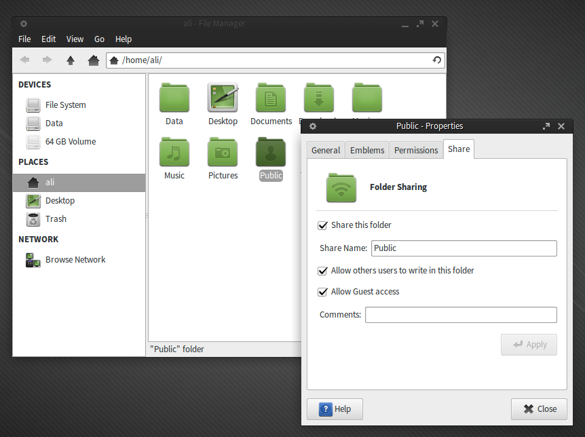Open Trash in the sidebar
The height and width of the screenshot is (437, 585).
(56, 219)
